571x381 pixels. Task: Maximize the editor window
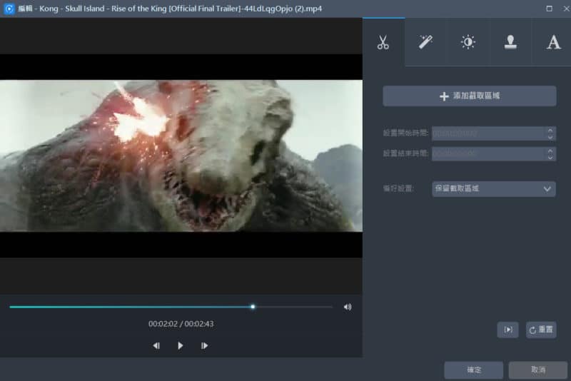click(x=549, y=9)
